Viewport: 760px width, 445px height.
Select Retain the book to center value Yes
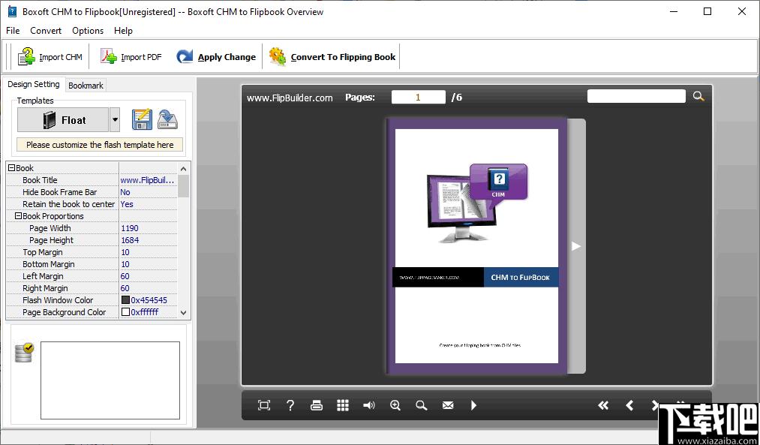pyautogui.click(x=148, y=204)
